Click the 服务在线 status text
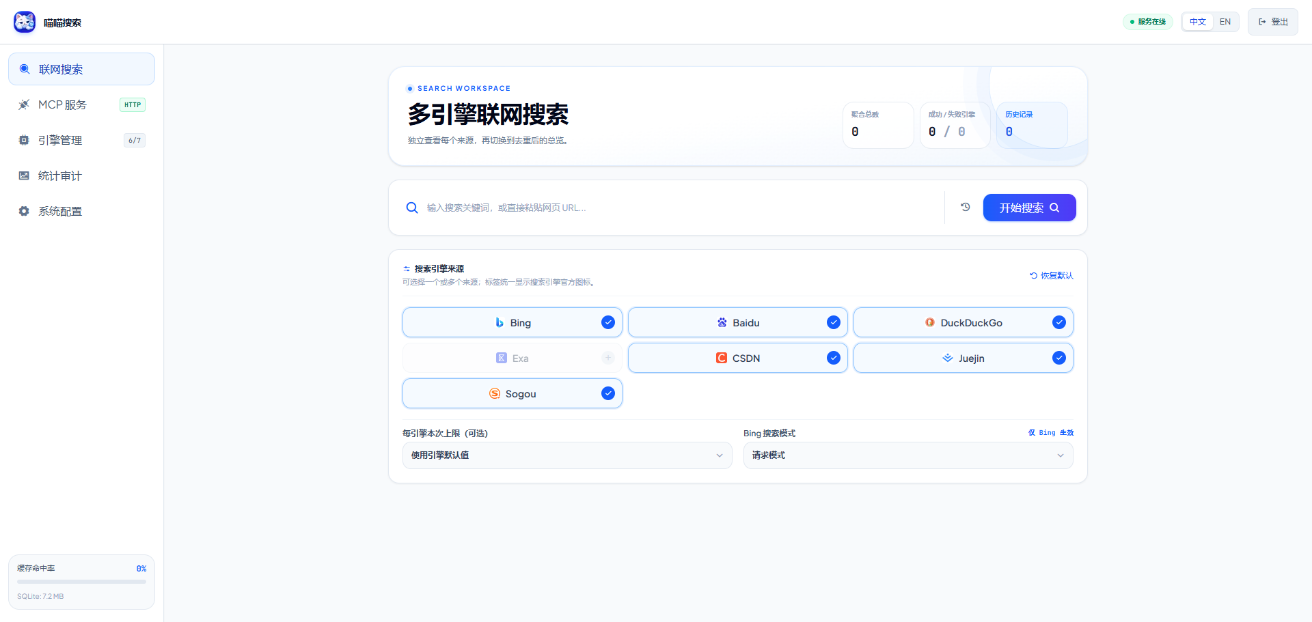Image resolution: width=1312 pixels, height=622 pixels. (x=1152, y=22)
